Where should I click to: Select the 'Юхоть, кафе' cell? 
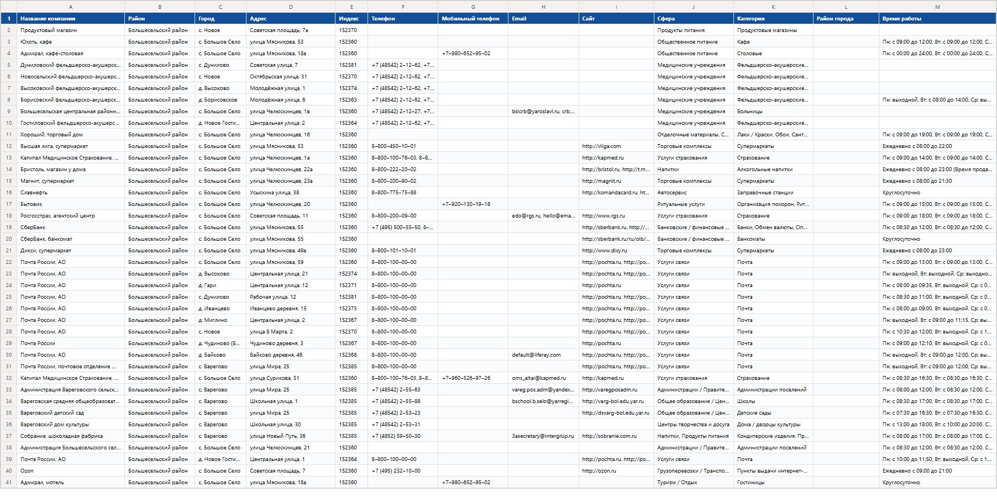[x=71, y=42]
